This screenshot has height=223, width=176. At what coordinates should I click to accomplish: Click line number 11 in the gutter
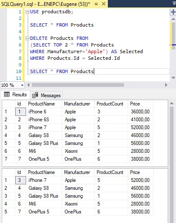coord(19,78)
